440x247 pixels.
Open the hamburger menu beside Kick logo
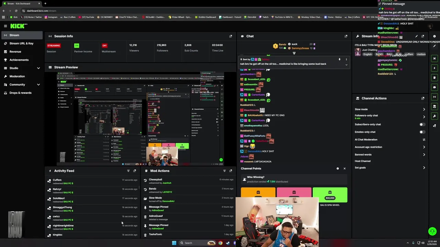point(5,26)
